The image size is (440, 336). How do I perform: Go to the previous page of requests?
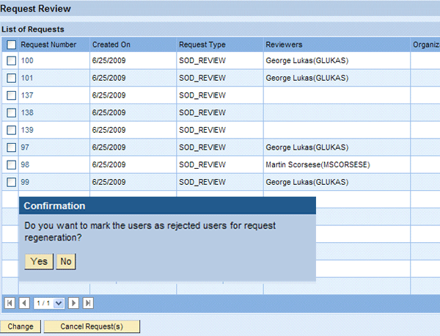pos(23,302)
